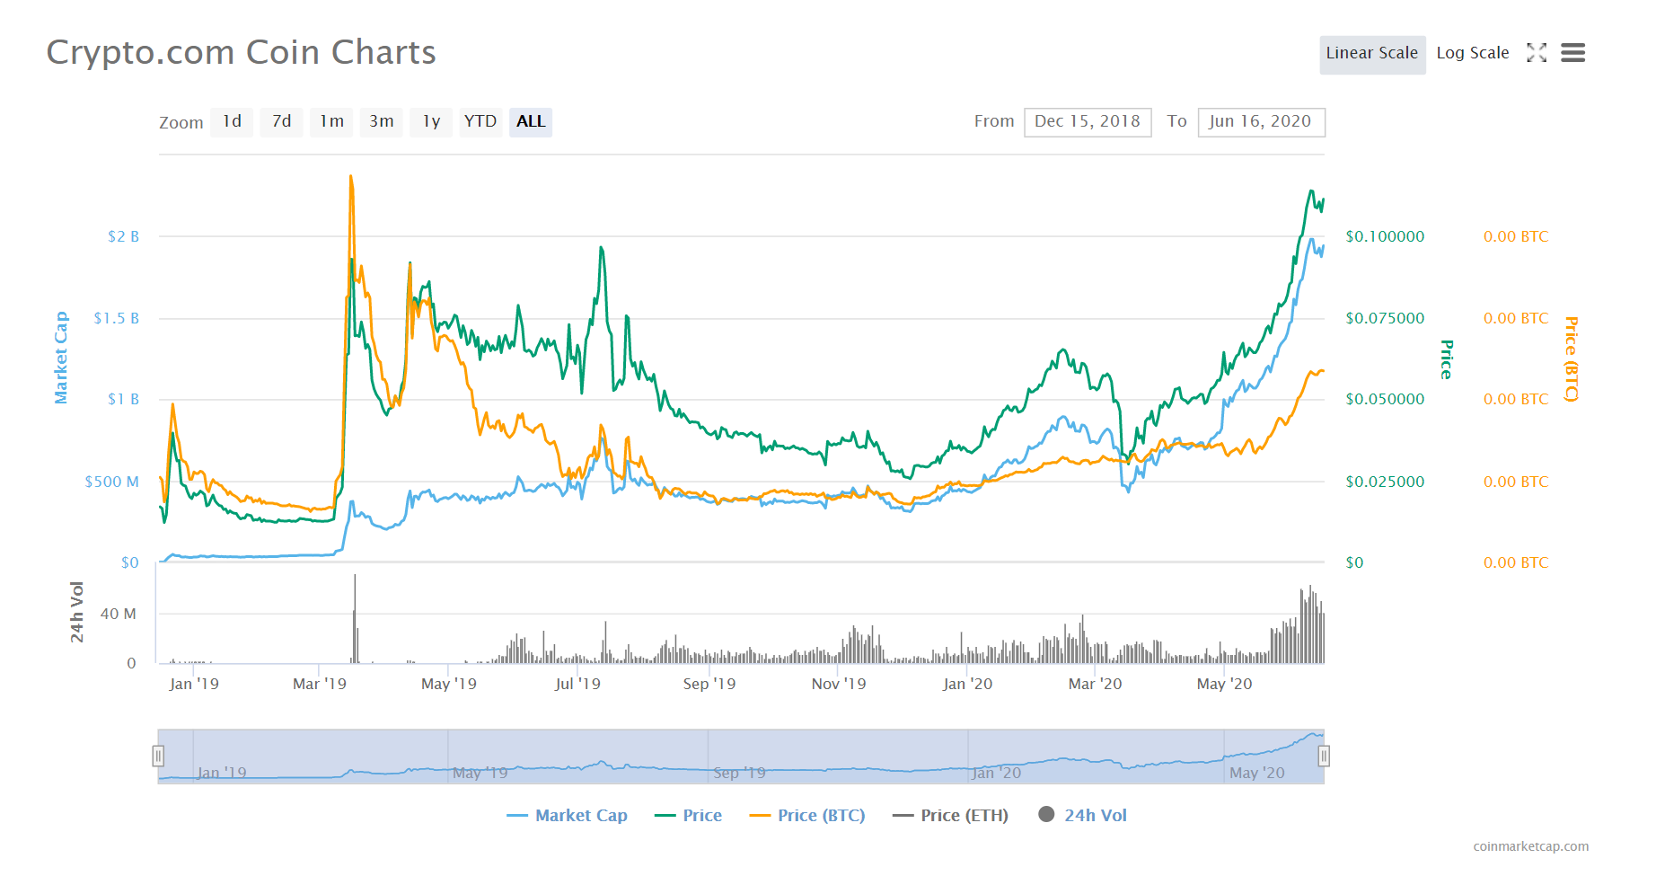Show the Price (ETH) series
1656x876 pixels.
(x=950, y=815)
